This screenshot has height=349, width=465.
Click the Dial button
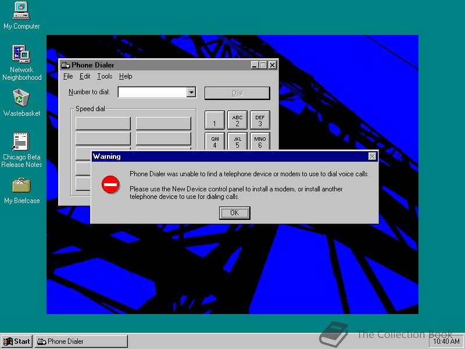point(237,93)
